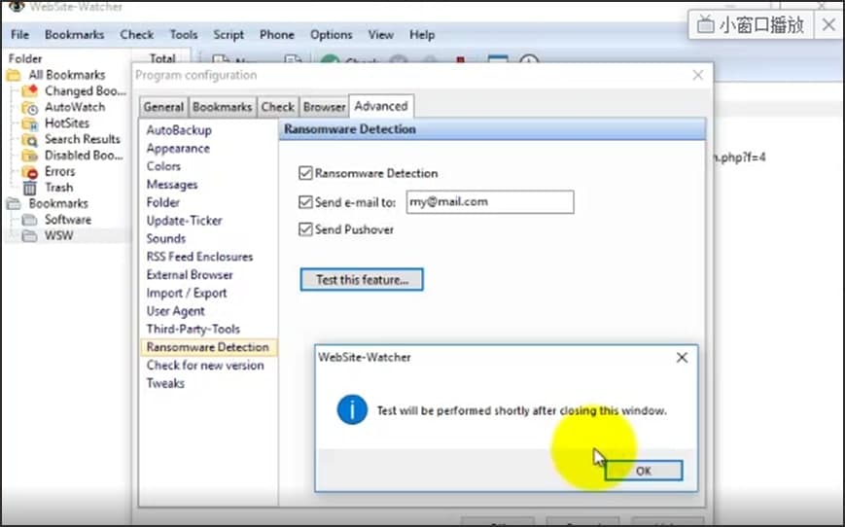Close the WebSite-Watcher message box with X
Image resolution: width=845 pixels, height=527 pixels.
(682, 357)
